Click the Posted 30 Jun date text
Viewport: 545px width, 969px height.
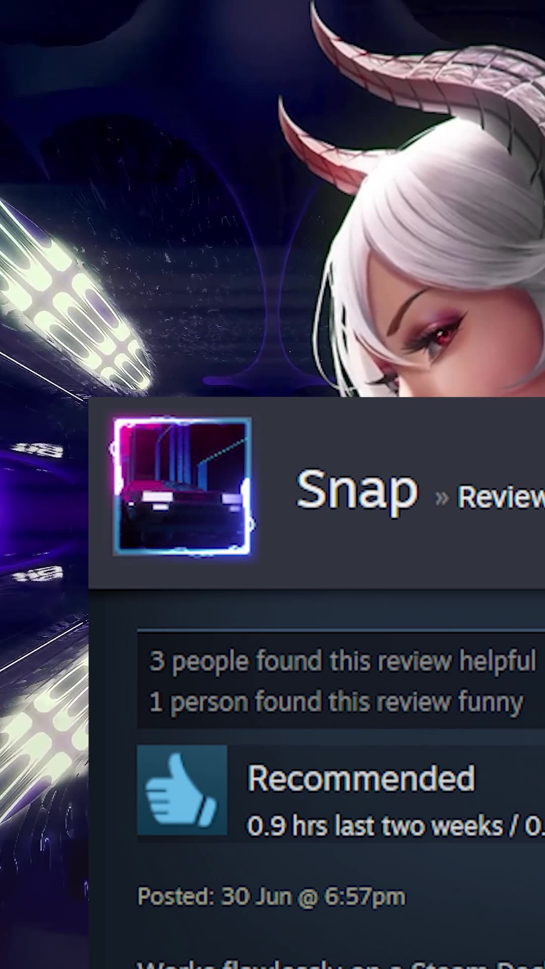click(271, 896)
